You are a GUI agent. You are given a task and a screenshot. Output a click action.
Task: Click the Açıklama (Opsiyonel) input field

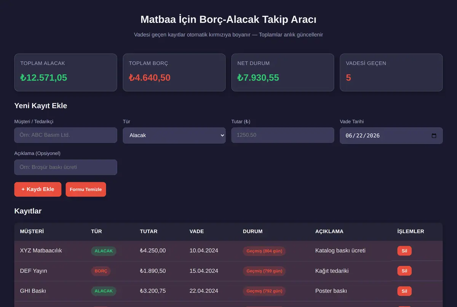(66, 167)
